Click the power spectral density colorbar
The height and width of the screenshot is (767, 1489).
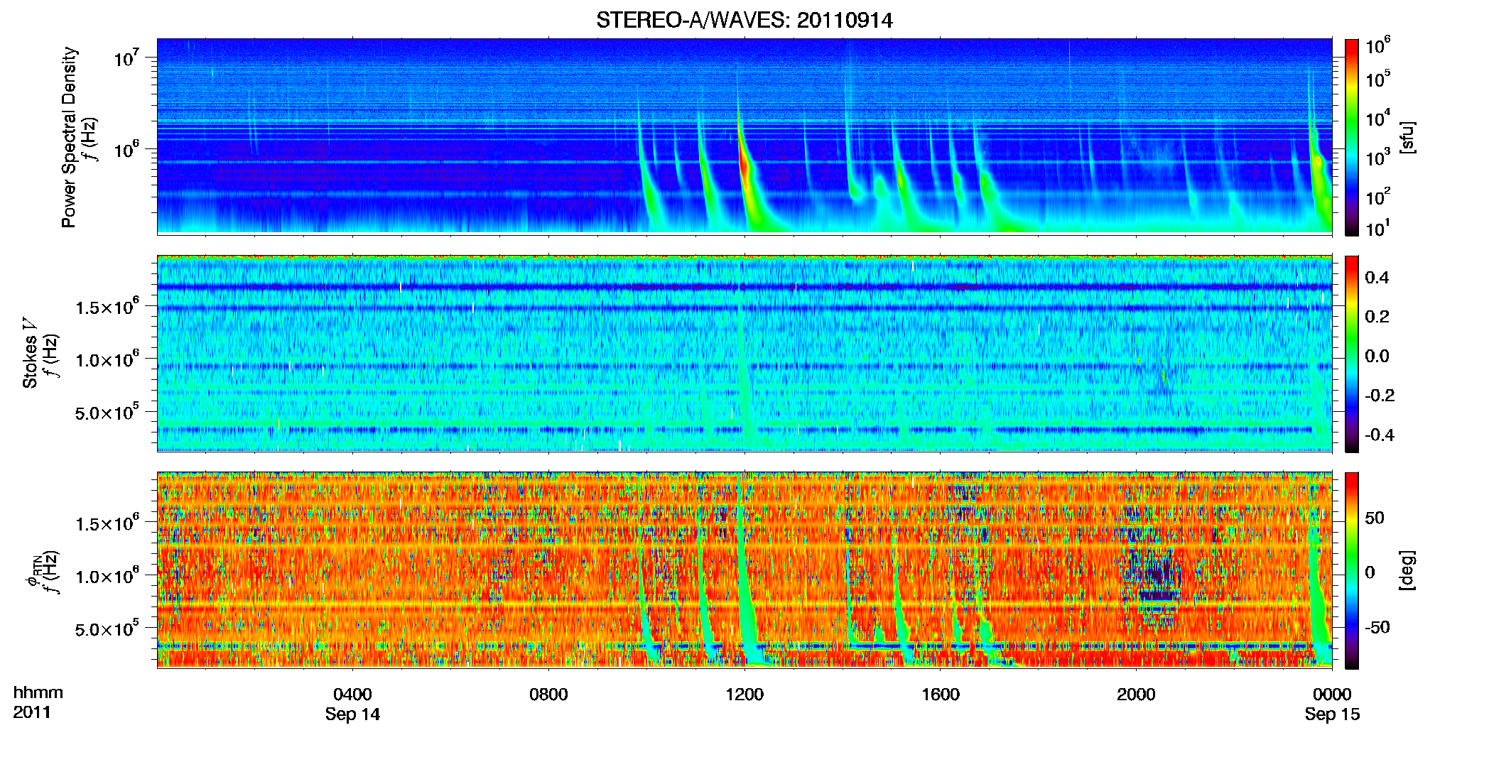(x=1352, y=137)
